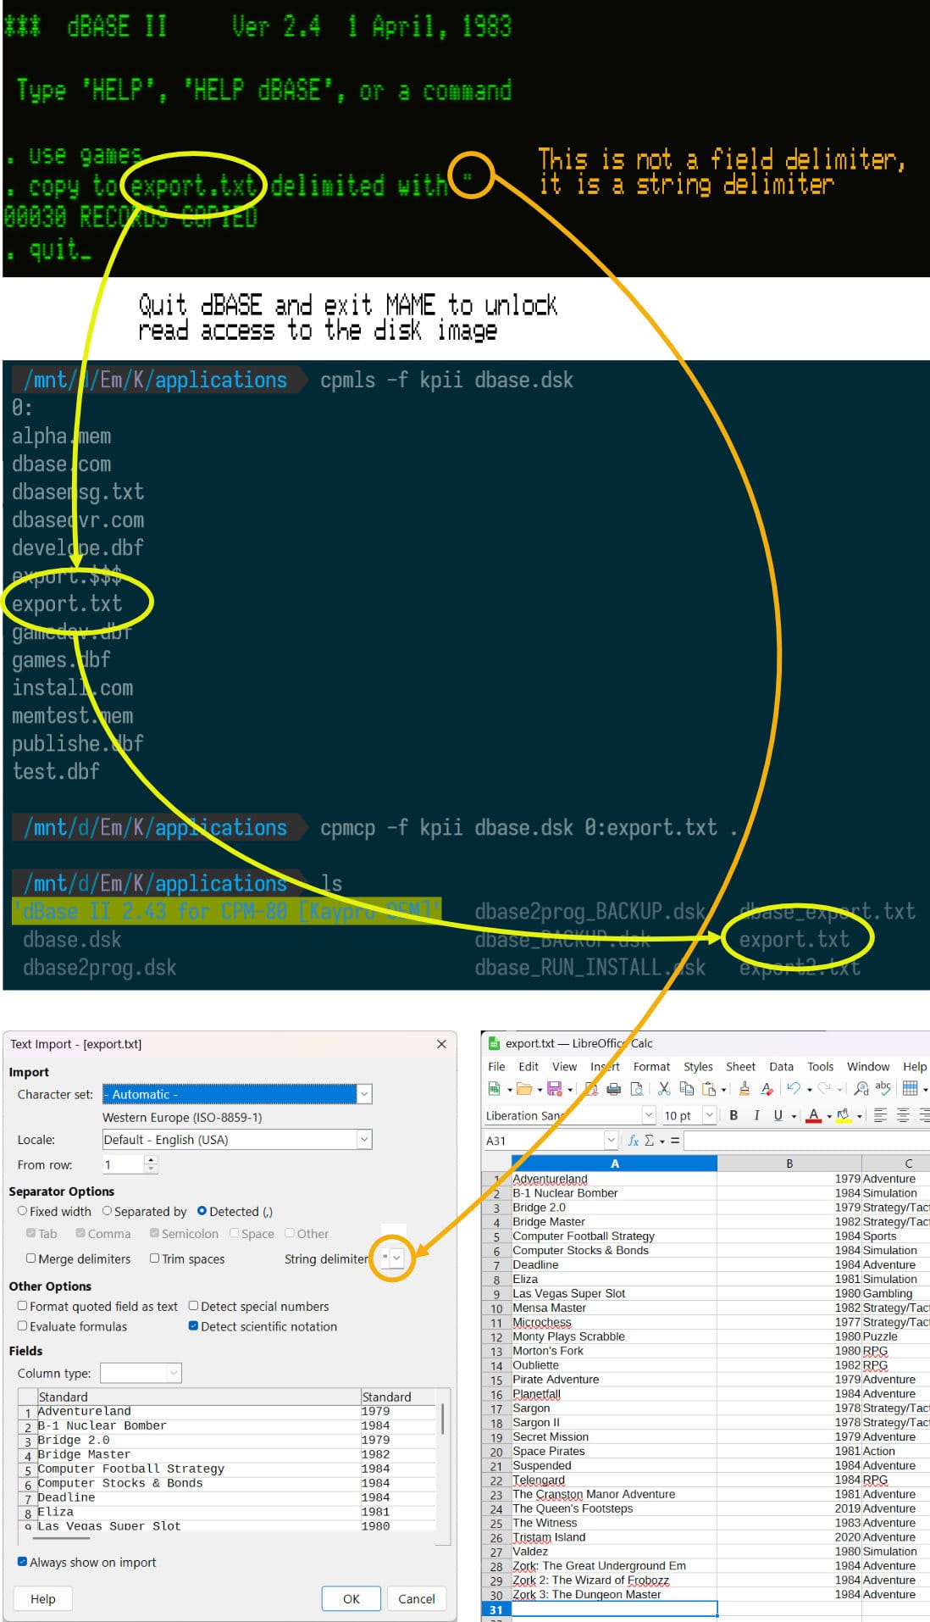This screenshot has width=930, height=1622.
Task: Open the String delimiter dropdown
Action: click(x=397, y=1258)
